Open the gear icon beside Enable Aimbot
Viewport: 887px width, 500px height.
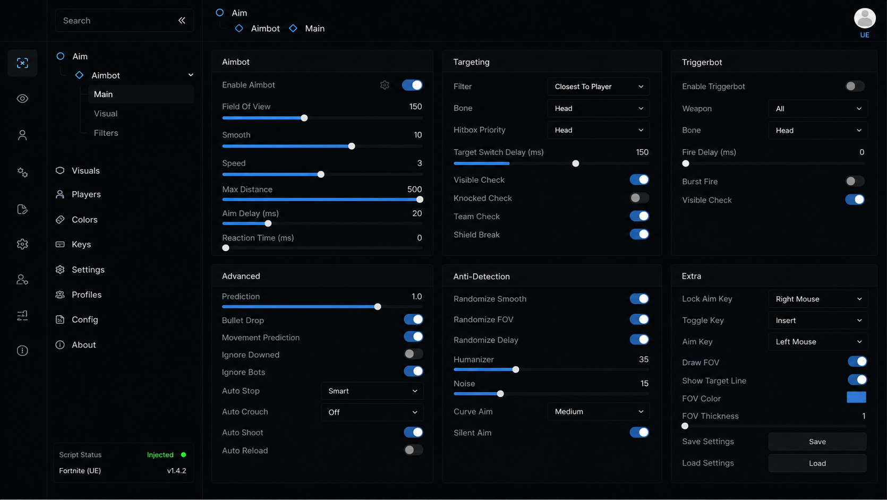coord(385,85)
